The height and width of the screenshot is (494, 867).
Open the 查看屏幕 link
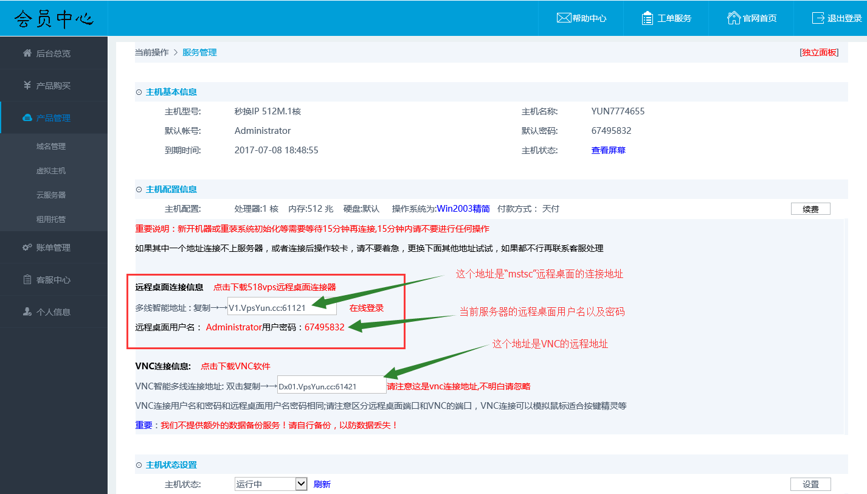608,150
